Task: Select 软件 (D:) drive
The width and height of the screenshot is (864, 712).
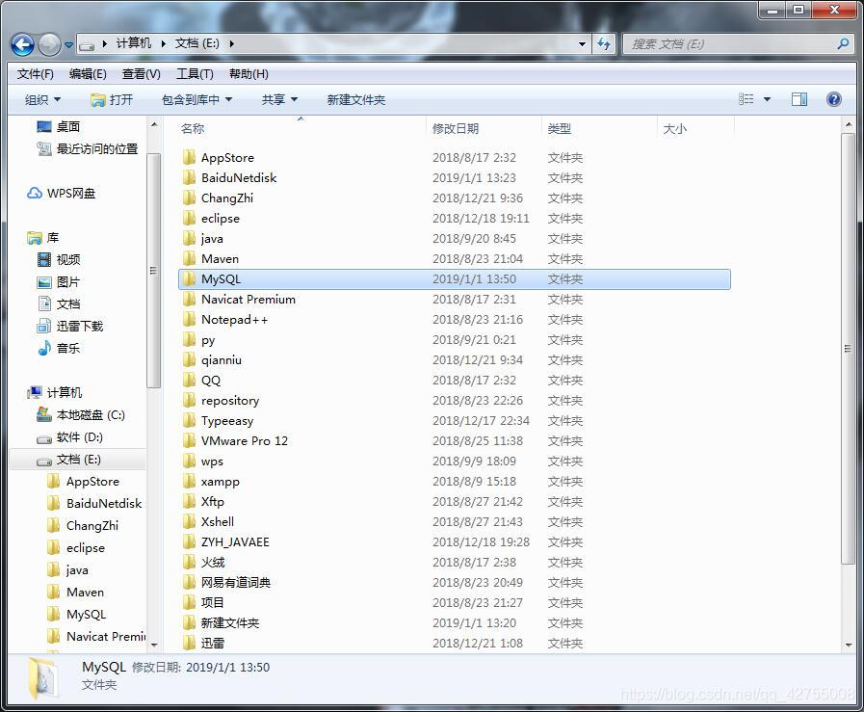Action: tap(69, 437)
